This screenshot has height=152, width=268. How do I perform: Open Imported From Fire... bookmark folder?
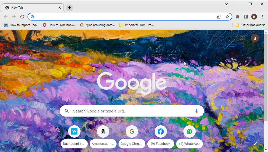[x=136, y=25]
